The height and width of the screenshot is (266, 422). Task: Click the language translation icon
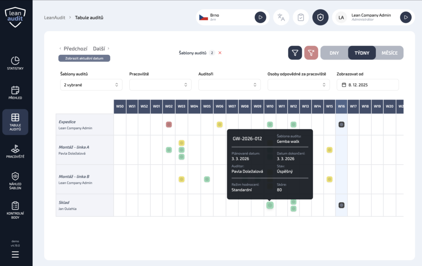click(281, 17)
